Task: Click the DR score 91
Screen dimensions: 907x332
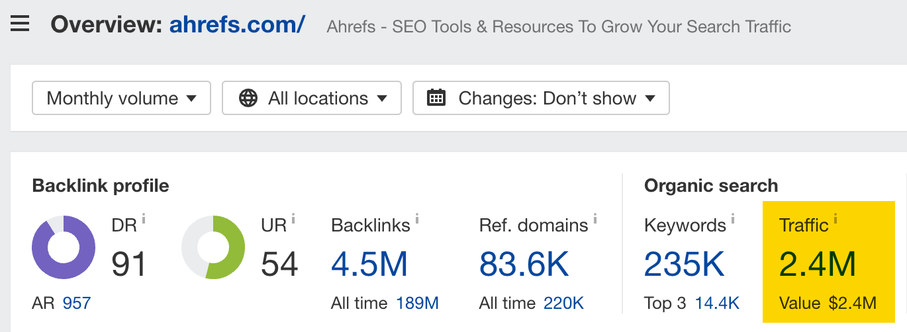Action: point(129,265)
